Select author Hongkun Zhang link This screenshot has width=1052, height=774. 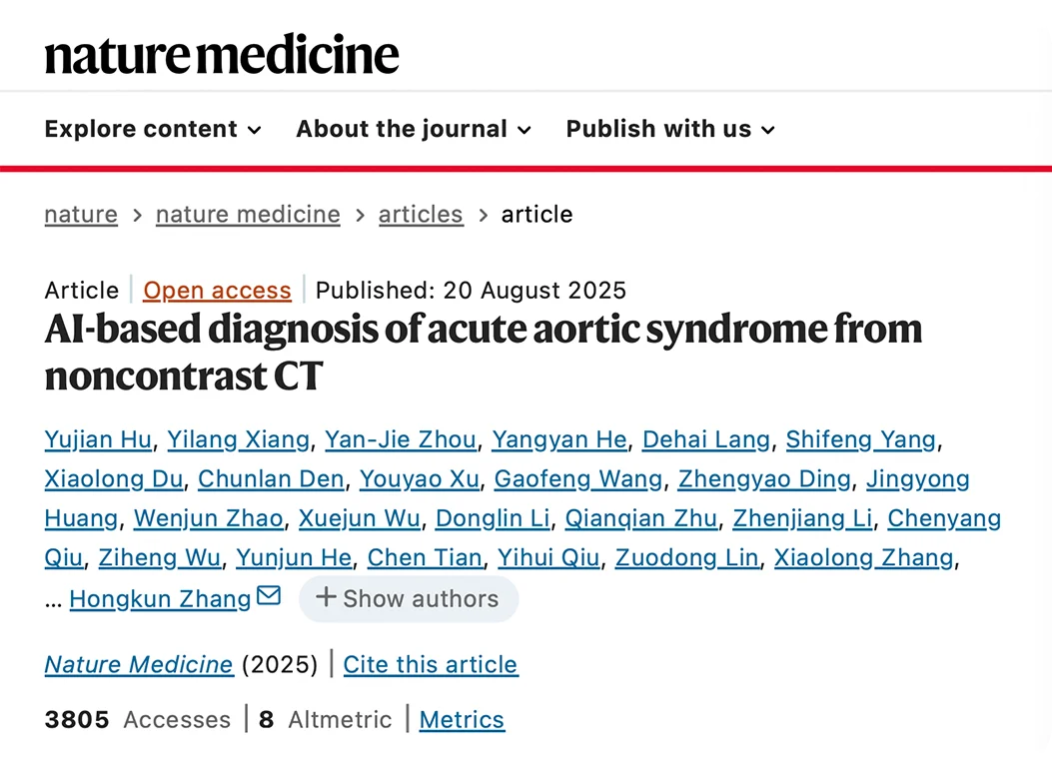coord(160,599)
